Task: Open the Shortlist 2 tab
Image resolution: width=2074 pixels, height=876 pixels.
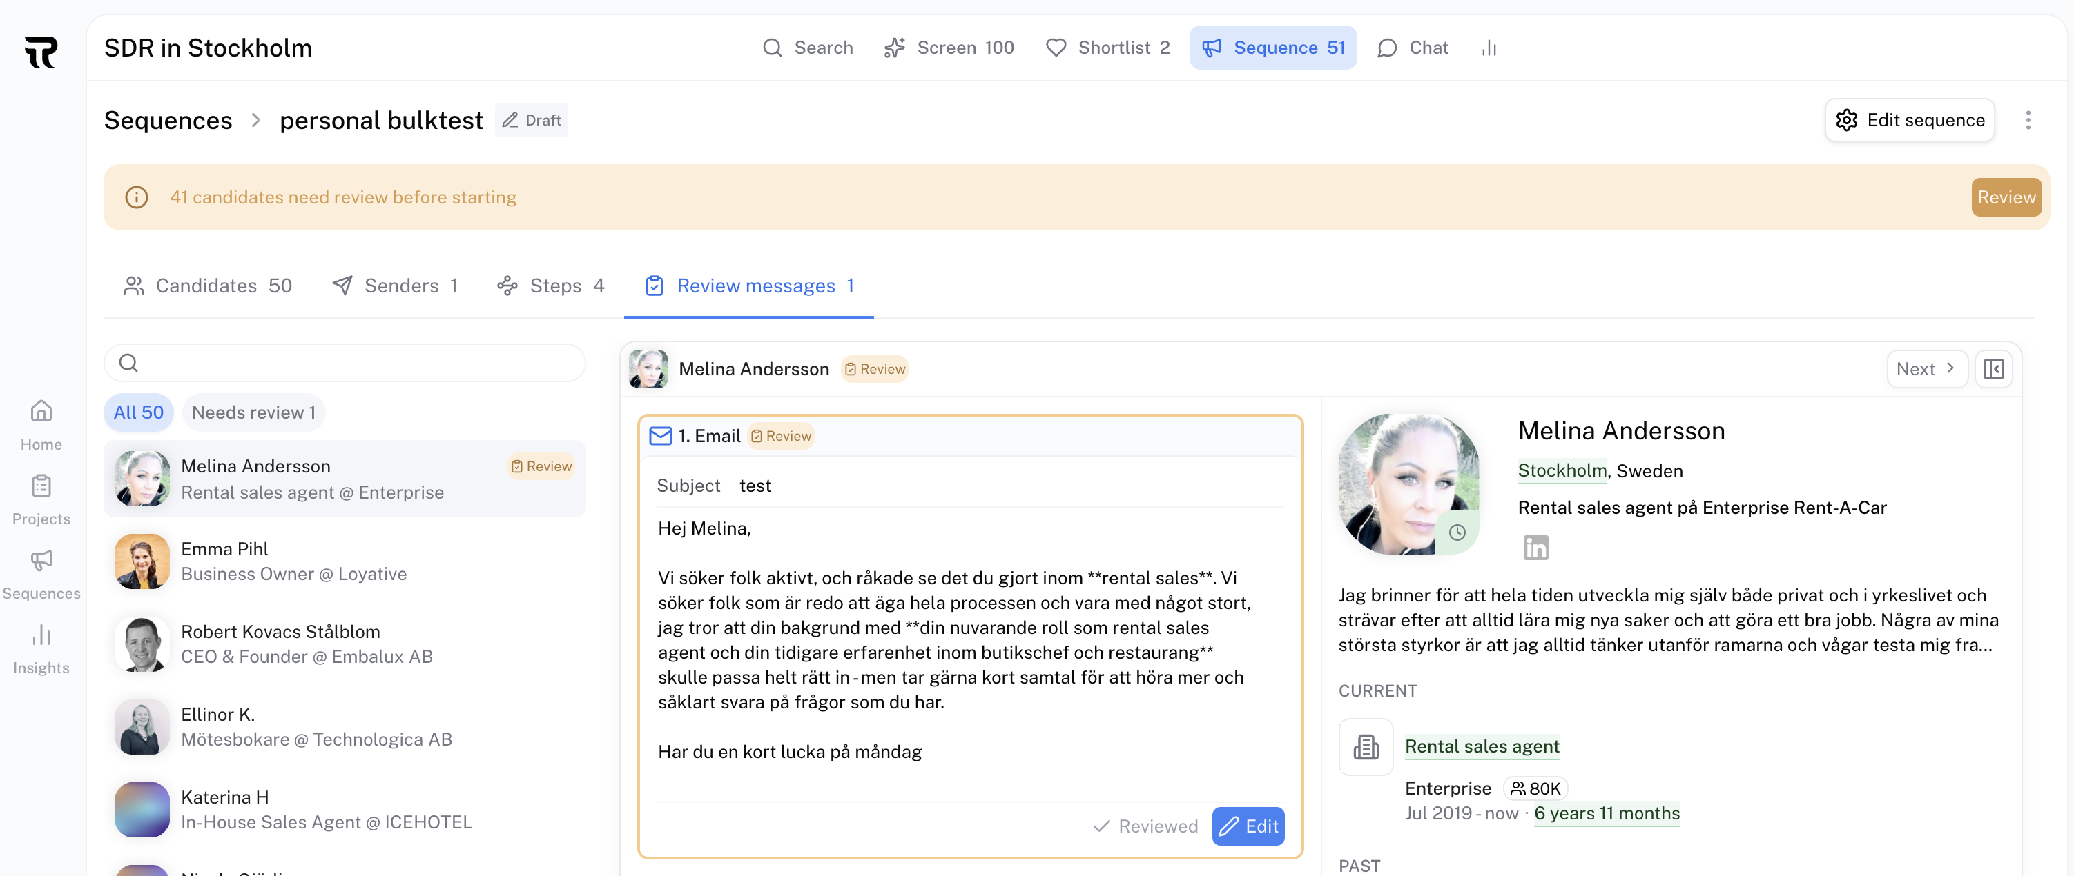Action: pyautogui.click(x=1108, y=48)
